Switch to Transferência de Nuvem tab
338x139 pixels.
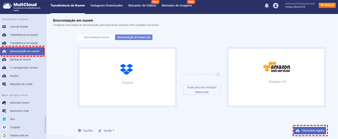[x=68, y=6]
